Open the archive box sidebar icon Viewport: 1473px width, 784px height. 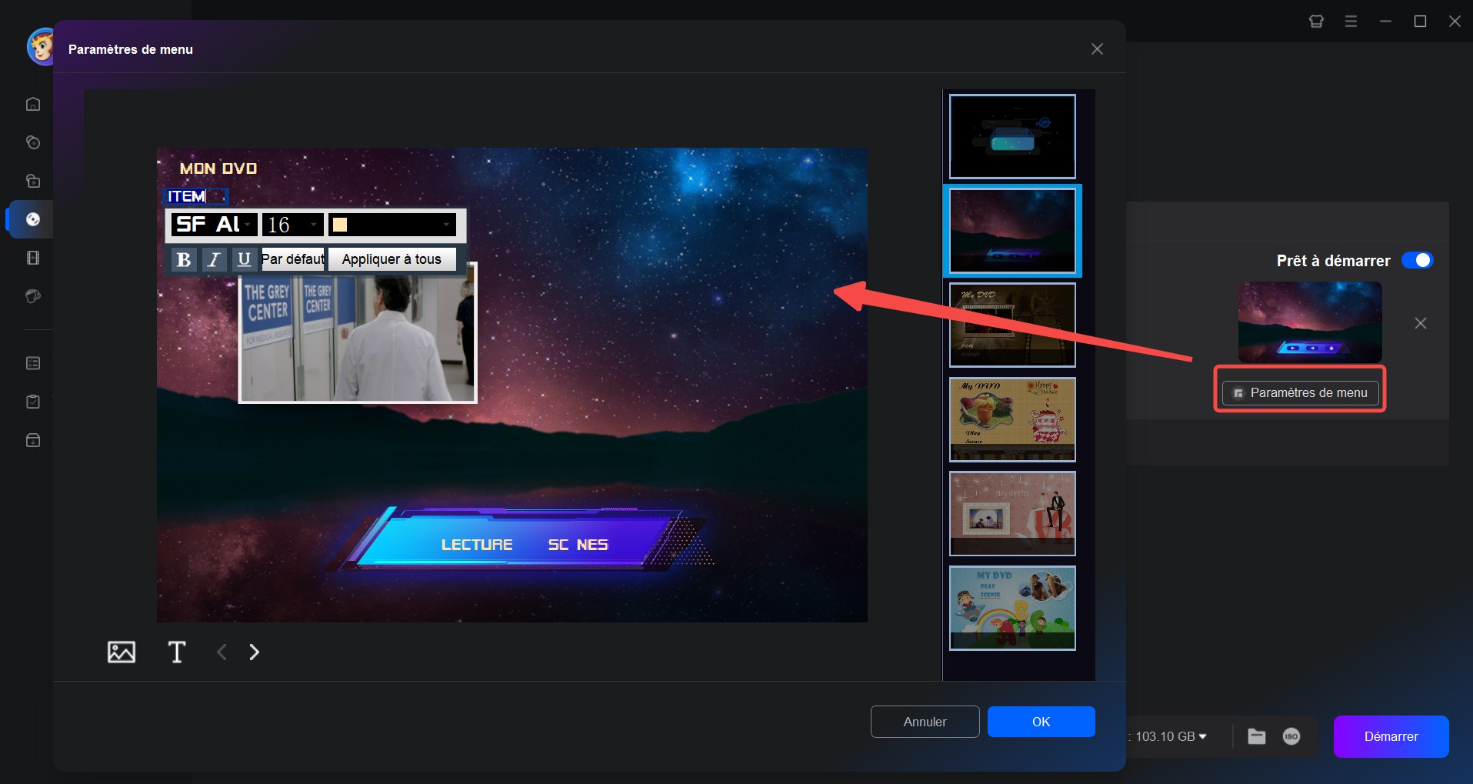pos(33,440)
